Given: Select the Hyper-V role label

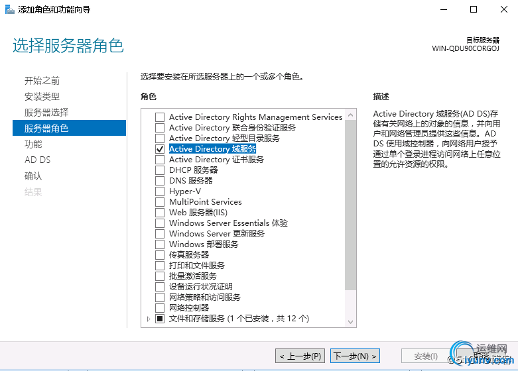Looking at the screenshot, I should 185,191.
